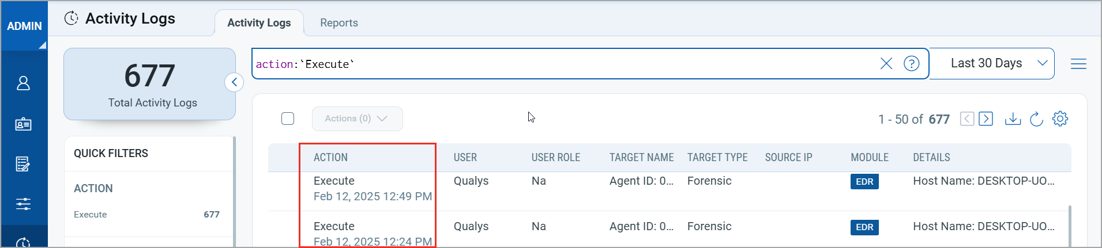
Task: Click the QUICK FILTERS heading
Action: 111,154
